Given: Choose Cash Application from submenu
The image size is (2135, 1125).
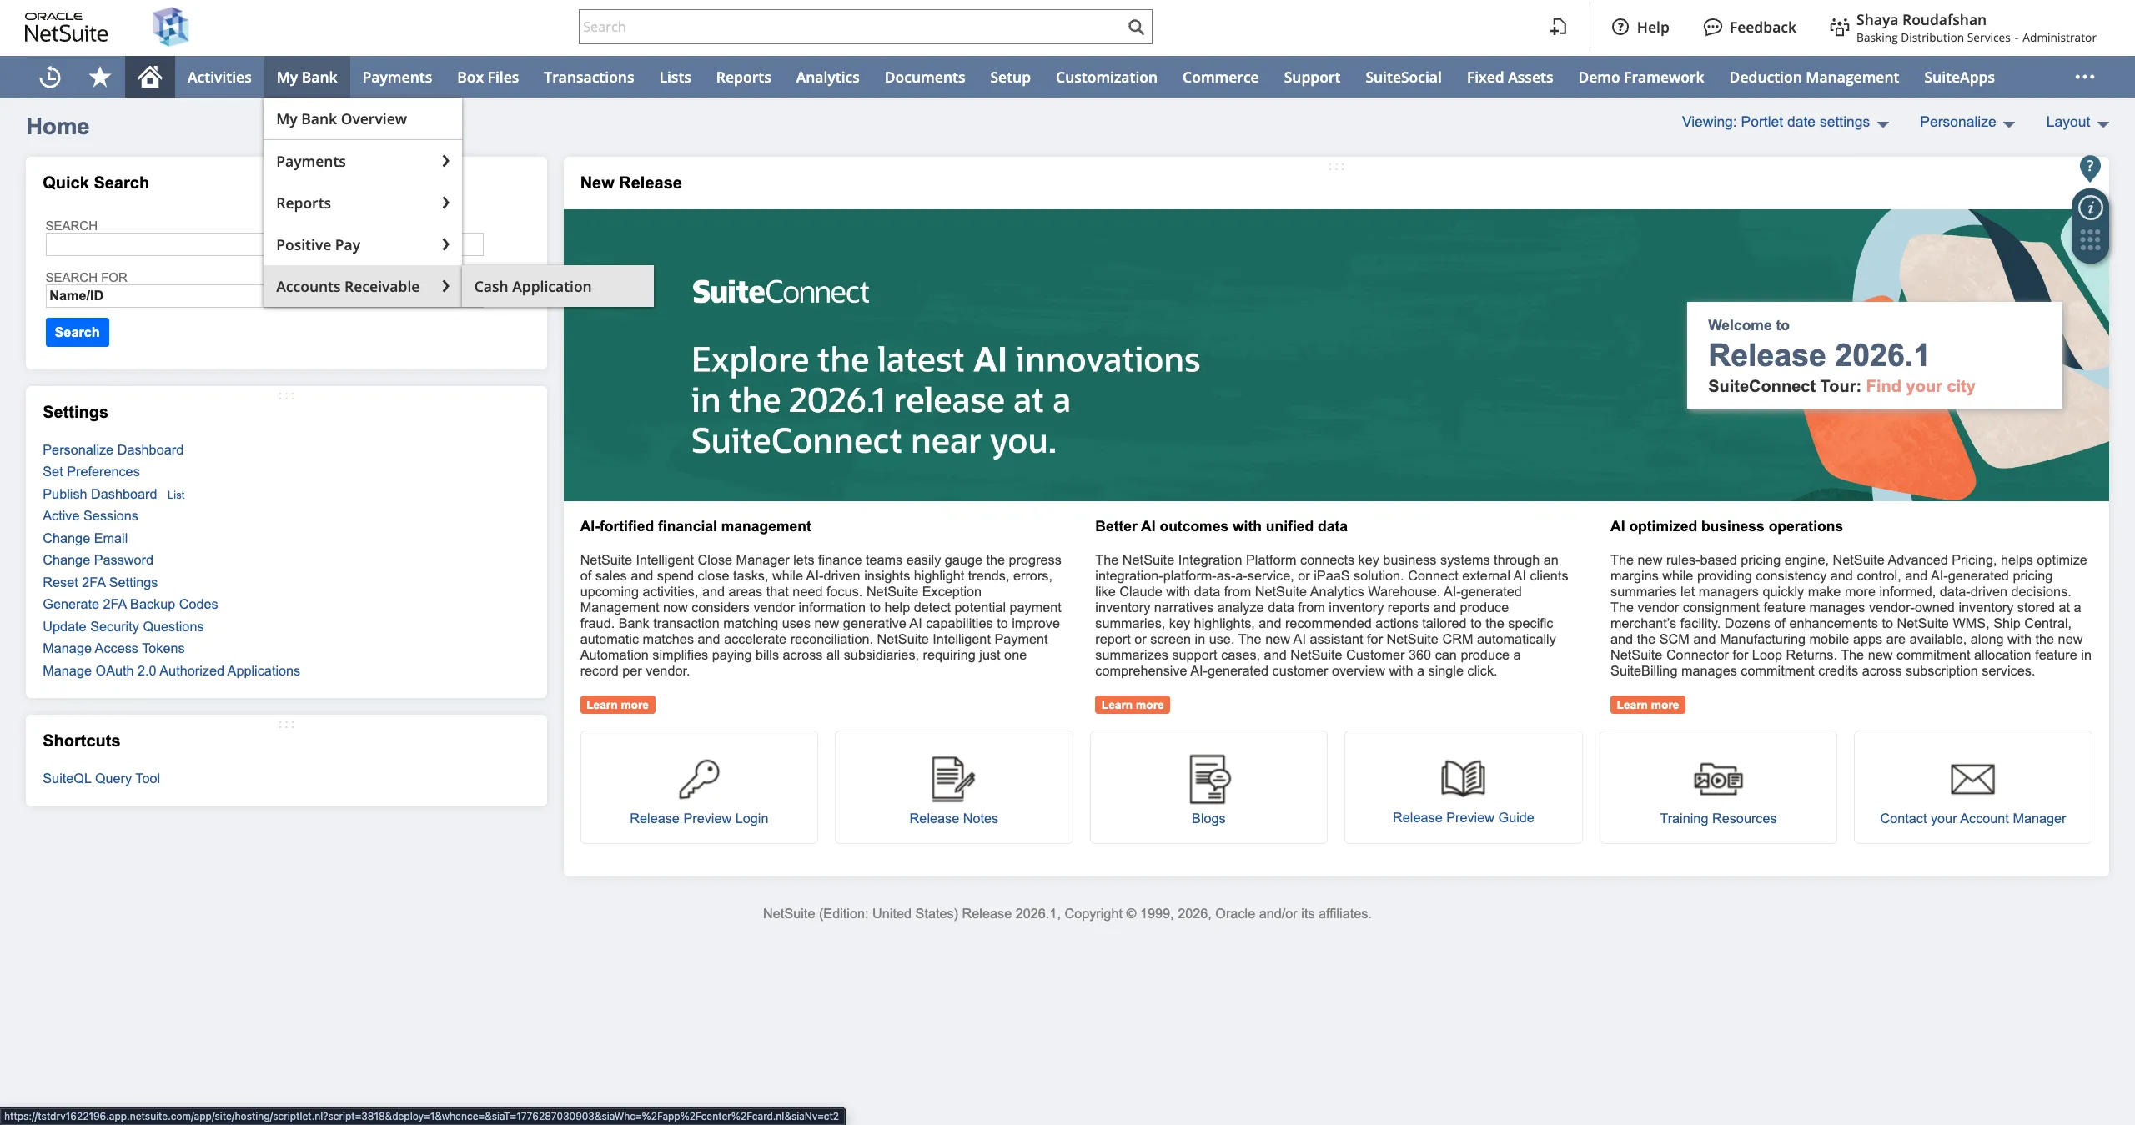Looking at the screenshot, I should (x=557, y=286).
